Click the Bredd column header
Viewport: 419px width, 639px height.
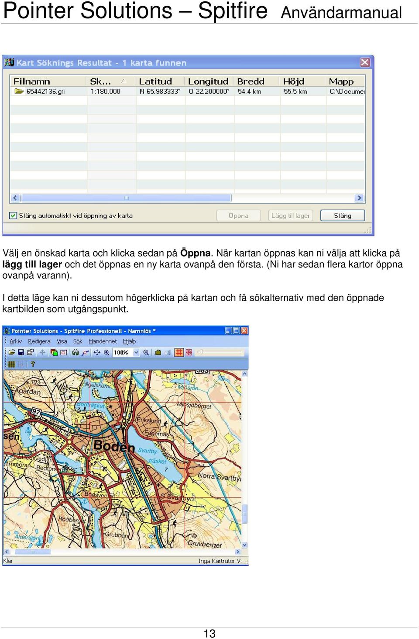click(x=257, y=81)
